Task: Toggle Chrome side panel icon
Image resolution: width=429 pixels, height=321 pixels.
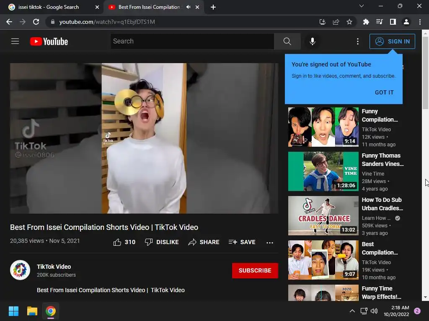Action: pyautogui.click(x=393, y=22)
